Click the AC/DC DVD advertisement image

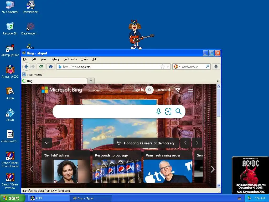pyautogui.click(x=250, y=175)
